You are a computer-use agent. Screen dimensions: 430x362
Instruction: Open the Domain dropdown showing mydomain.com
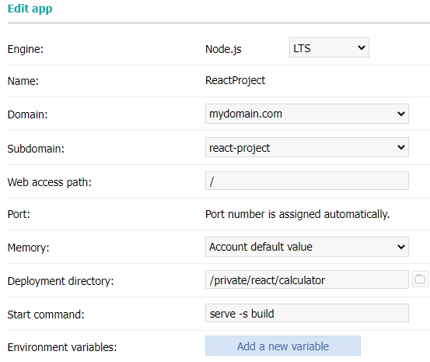(307, 114)
